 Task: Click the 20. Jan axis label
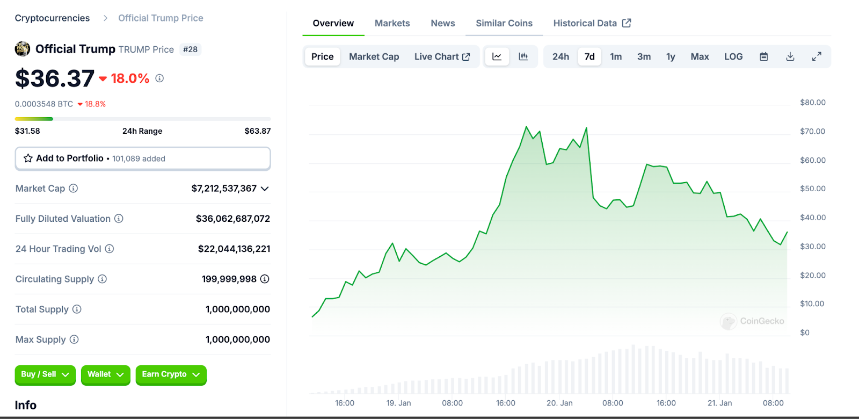tap(559, 403)
